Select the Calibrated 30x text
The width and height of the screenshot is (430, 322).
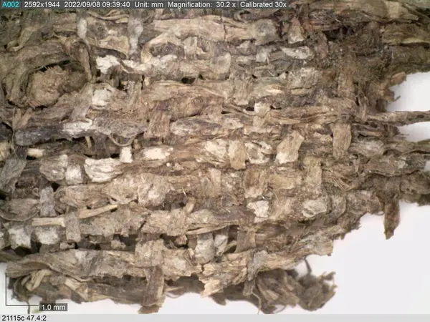263,4
